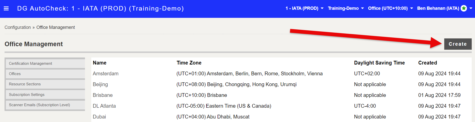Screen dimensions: 475x122
Task: Open Scanner Emails (Subscription Level) item
Action: pyautogui.click(x=45, y=105)
